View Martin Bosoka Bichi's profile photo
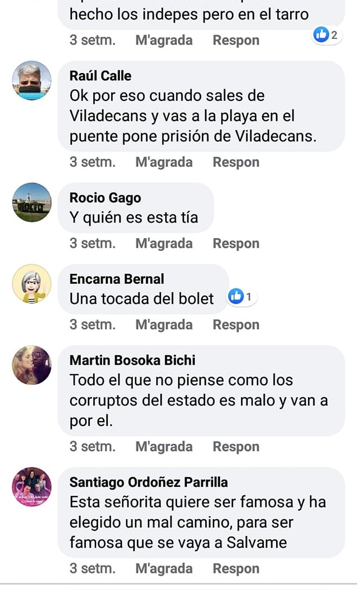The height and width of the screenshot is (590, 357). click(32, 365)
